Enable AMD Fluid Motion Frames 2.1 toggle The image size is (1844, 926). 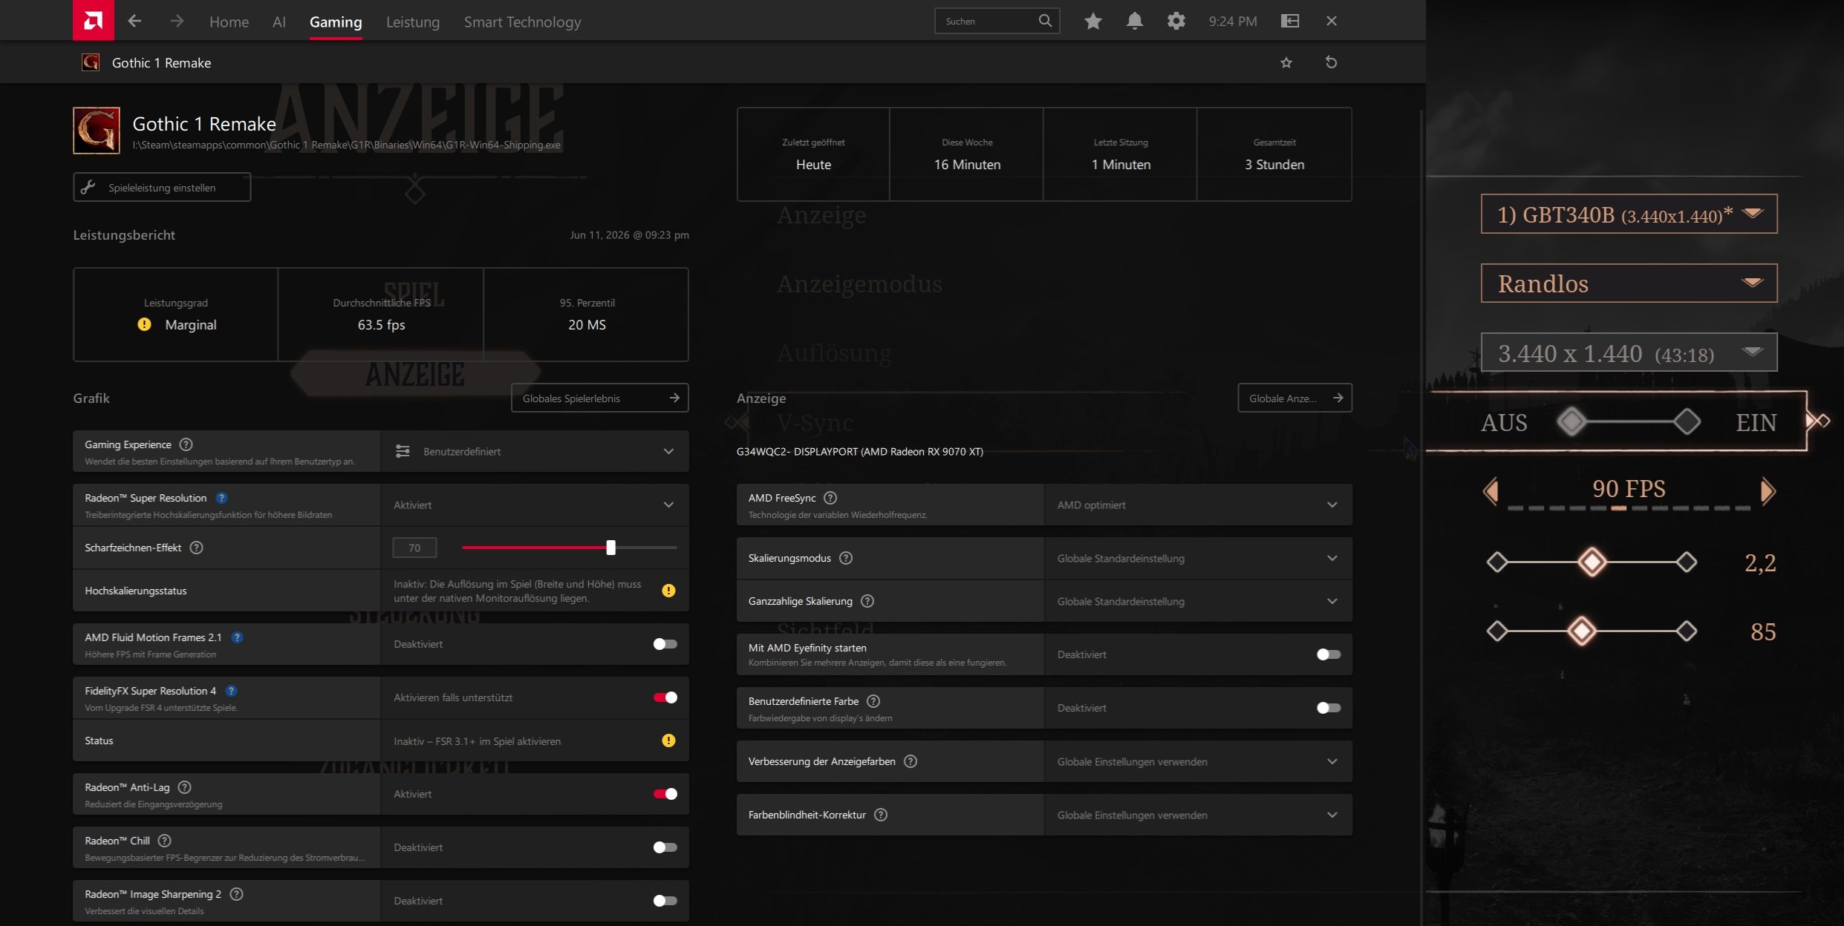pos(665,644)
